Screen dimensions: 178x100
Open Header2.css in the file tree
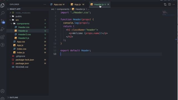24,34
